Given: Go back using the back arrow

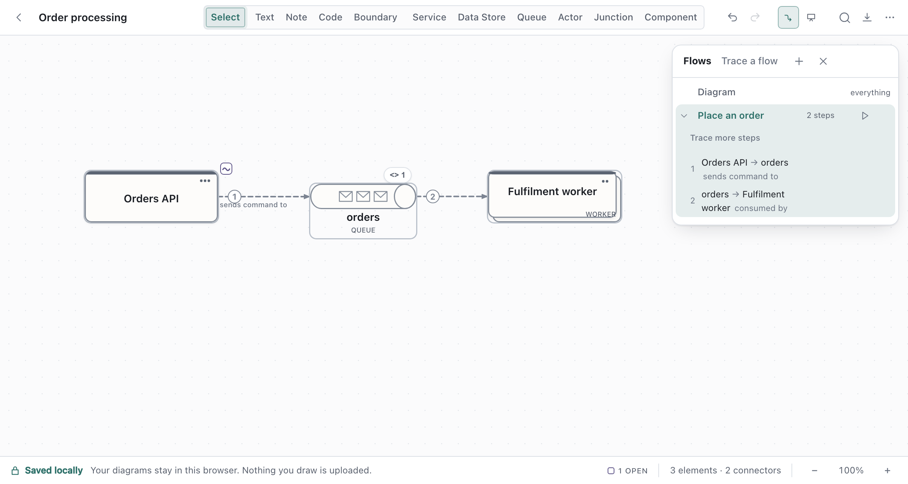Looking at the screenshot, I should click(19, 17).
